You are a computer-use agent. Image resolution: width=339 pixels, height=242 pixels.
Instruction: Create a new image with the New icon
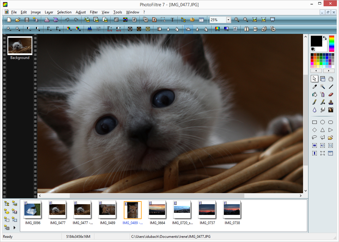(x=9, y=20)
